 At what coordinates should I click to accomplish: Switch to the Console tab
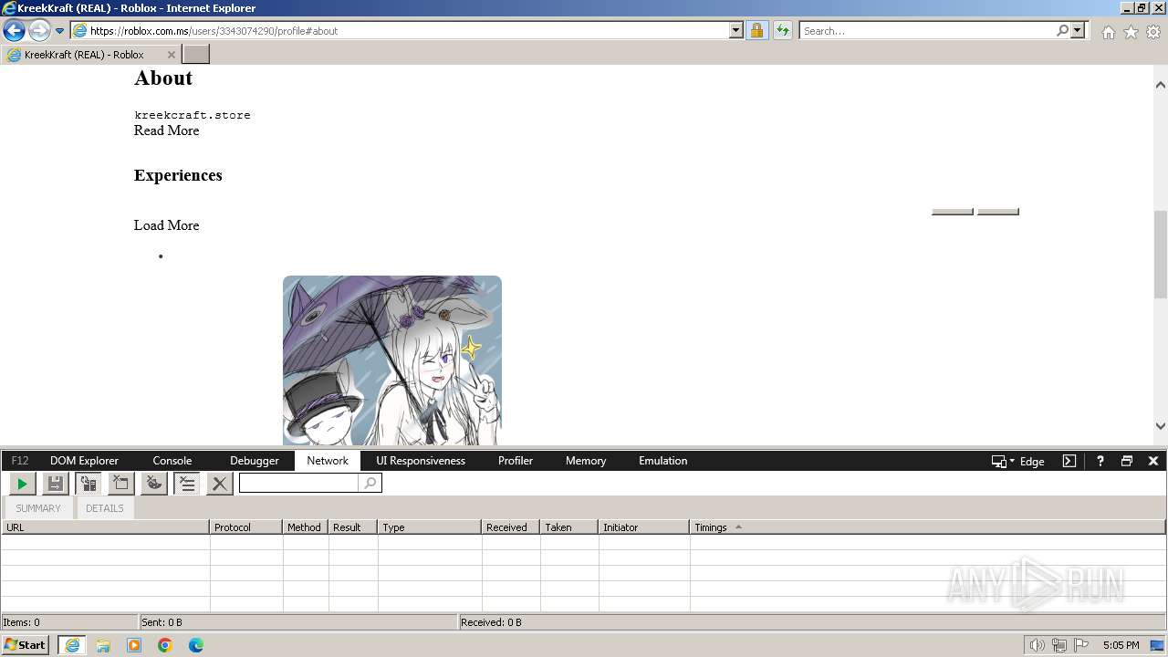coord(172,461)
